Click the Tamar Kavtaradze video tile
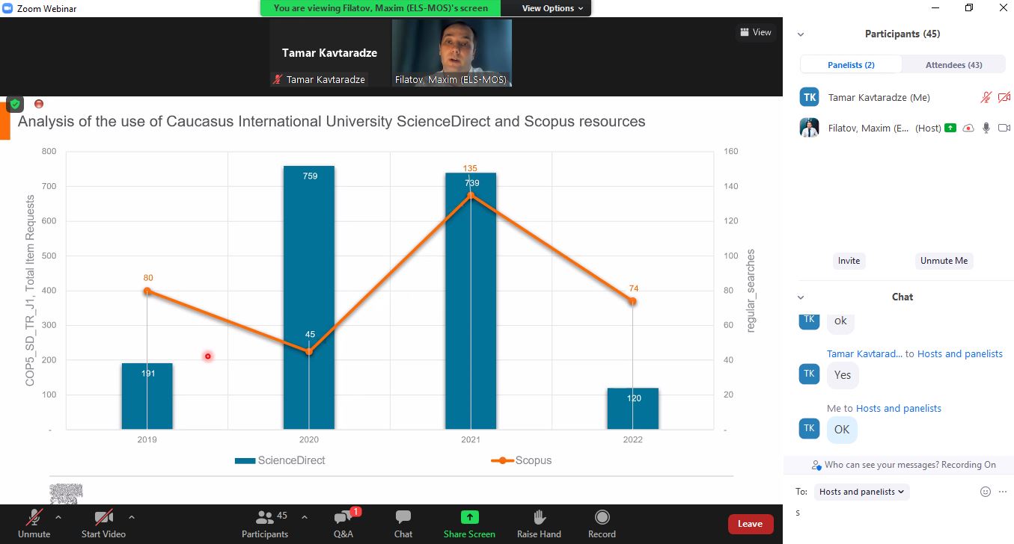This screenshot has height=544, width=1014. 329,53
